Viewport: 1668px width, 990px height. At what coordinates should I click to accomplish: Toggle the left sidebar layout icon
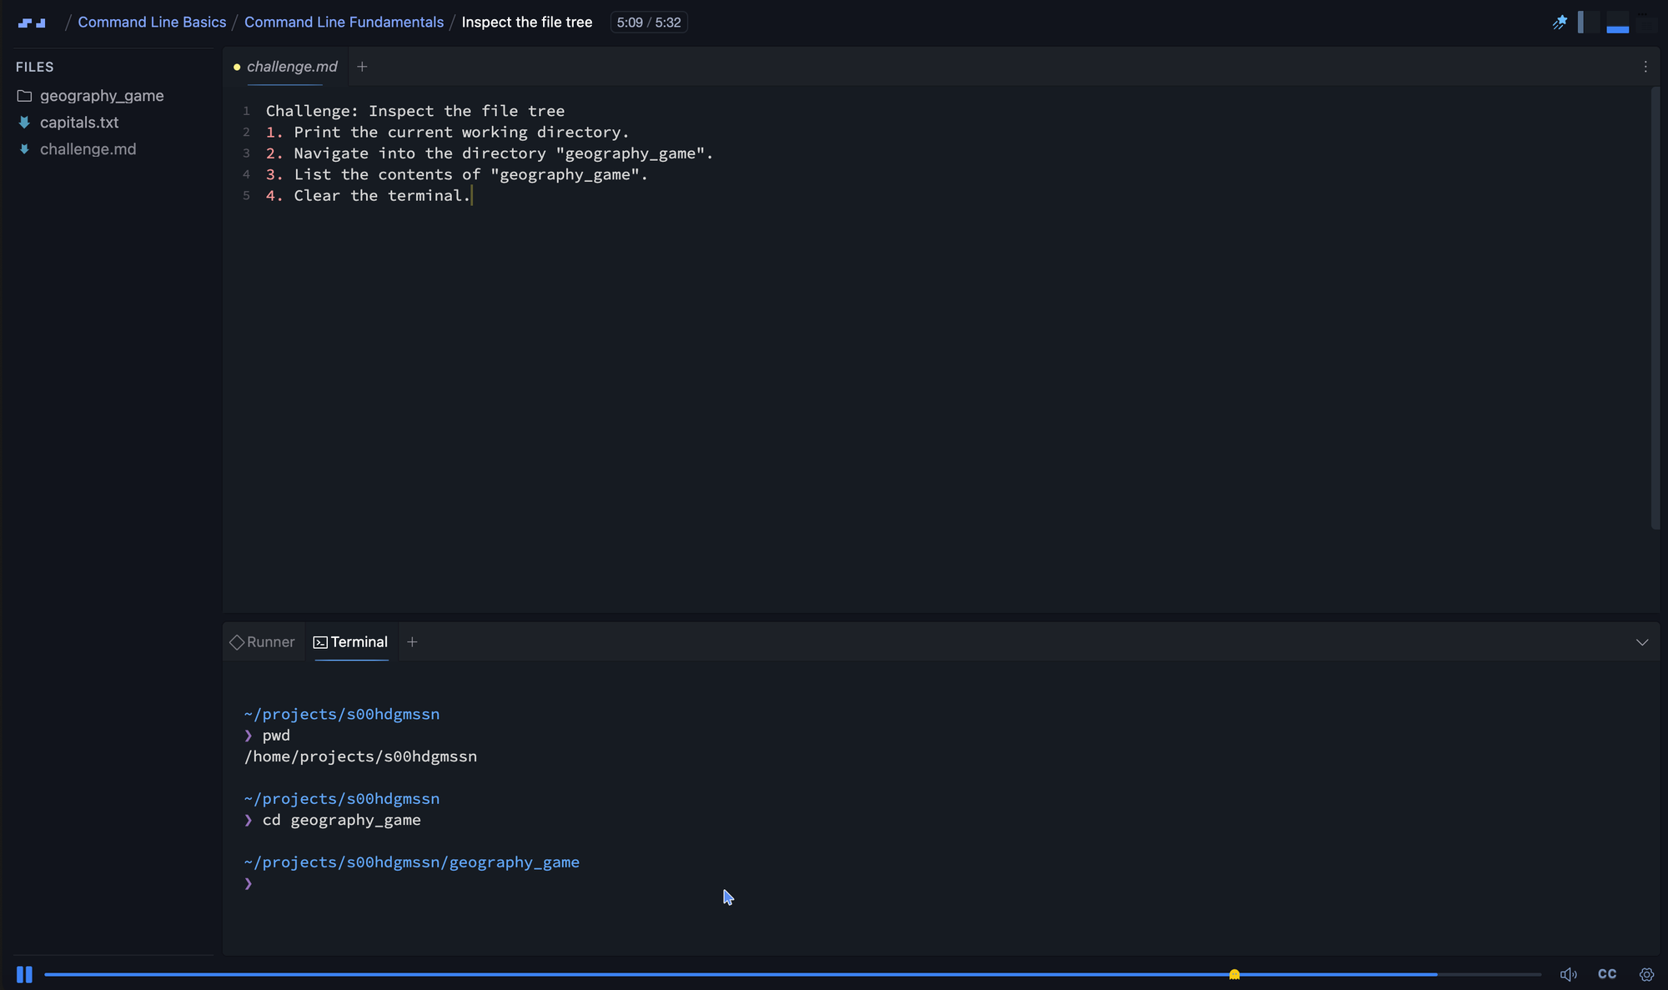1589,23
